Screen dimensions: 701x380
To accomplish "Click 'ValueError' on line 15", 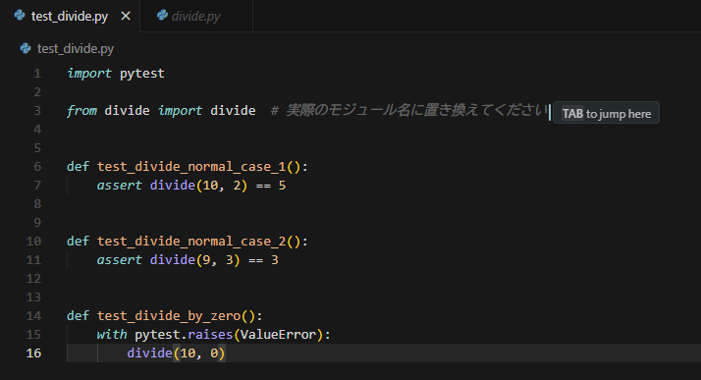I will (278, 335).
